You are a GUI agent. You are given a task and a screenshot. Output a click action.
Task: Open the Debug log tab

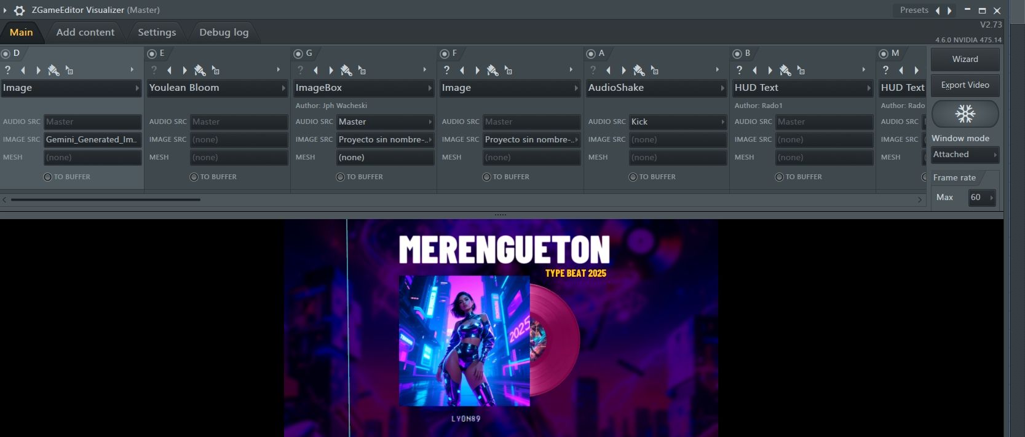pos(224,33)
